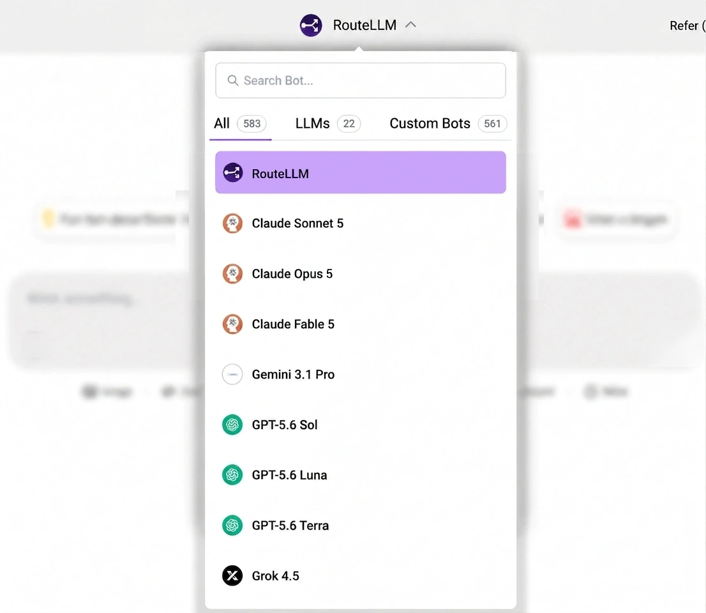706x613 pixels.
Task: Open the RouteLLM title in header
Action: point(364,26)
